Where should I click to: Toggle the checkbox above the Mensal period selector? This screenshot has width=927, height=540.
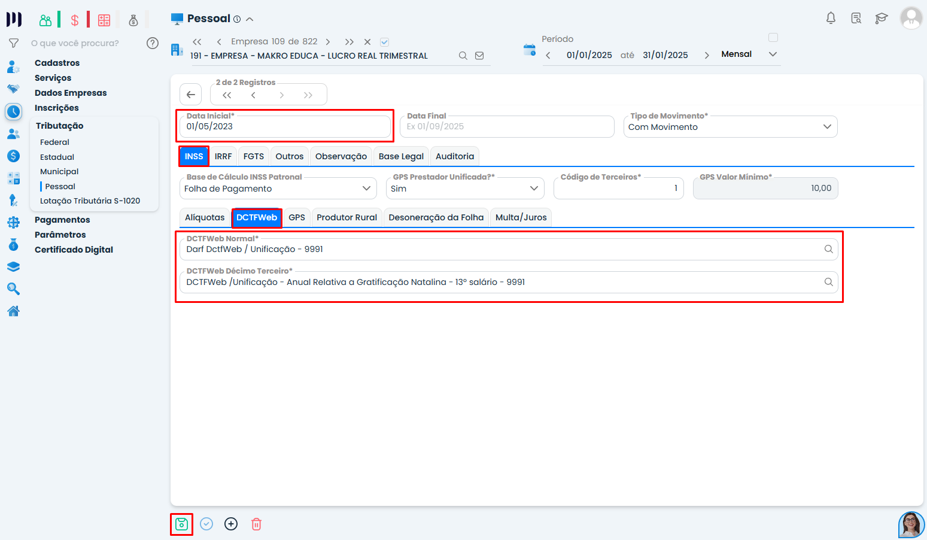click(773, 38)
